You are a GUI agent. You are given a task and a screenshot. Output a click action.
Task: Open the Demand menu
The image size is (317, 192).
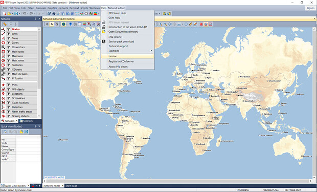(74, 8)
